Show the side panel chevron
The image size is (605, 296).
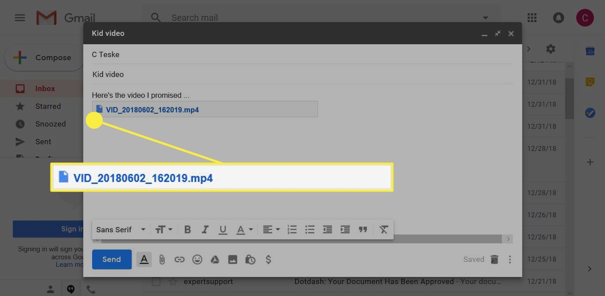click(589, 269)
